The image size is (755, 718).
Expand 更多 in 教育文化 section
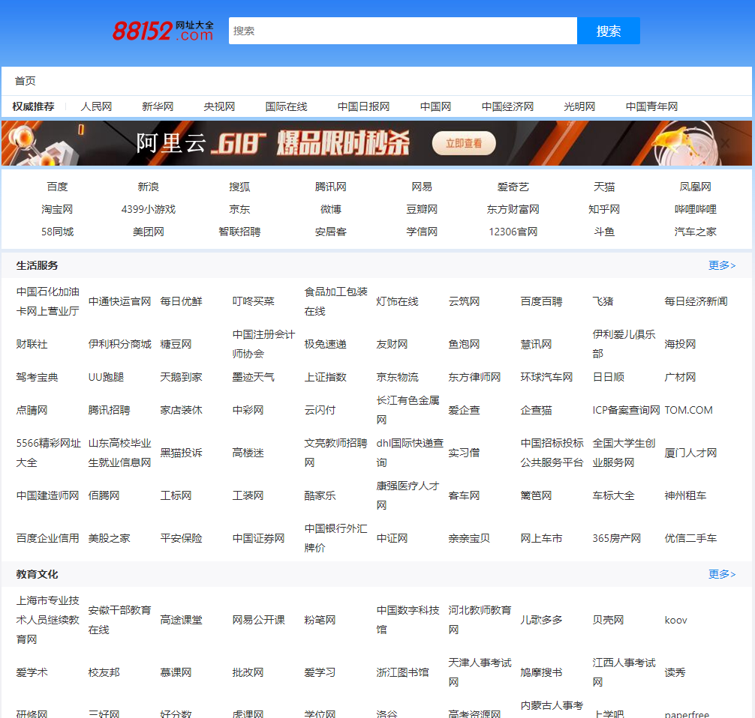pos(721,574)
